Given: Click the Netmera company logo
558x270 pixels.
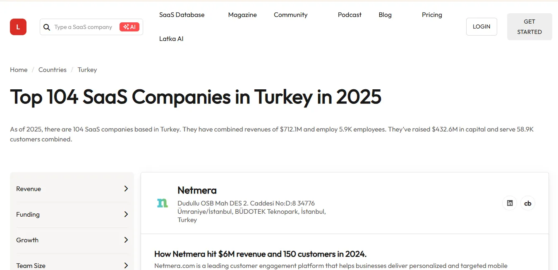Looking at the screenshot, I should pyautogui.click(x=163, y=203).
